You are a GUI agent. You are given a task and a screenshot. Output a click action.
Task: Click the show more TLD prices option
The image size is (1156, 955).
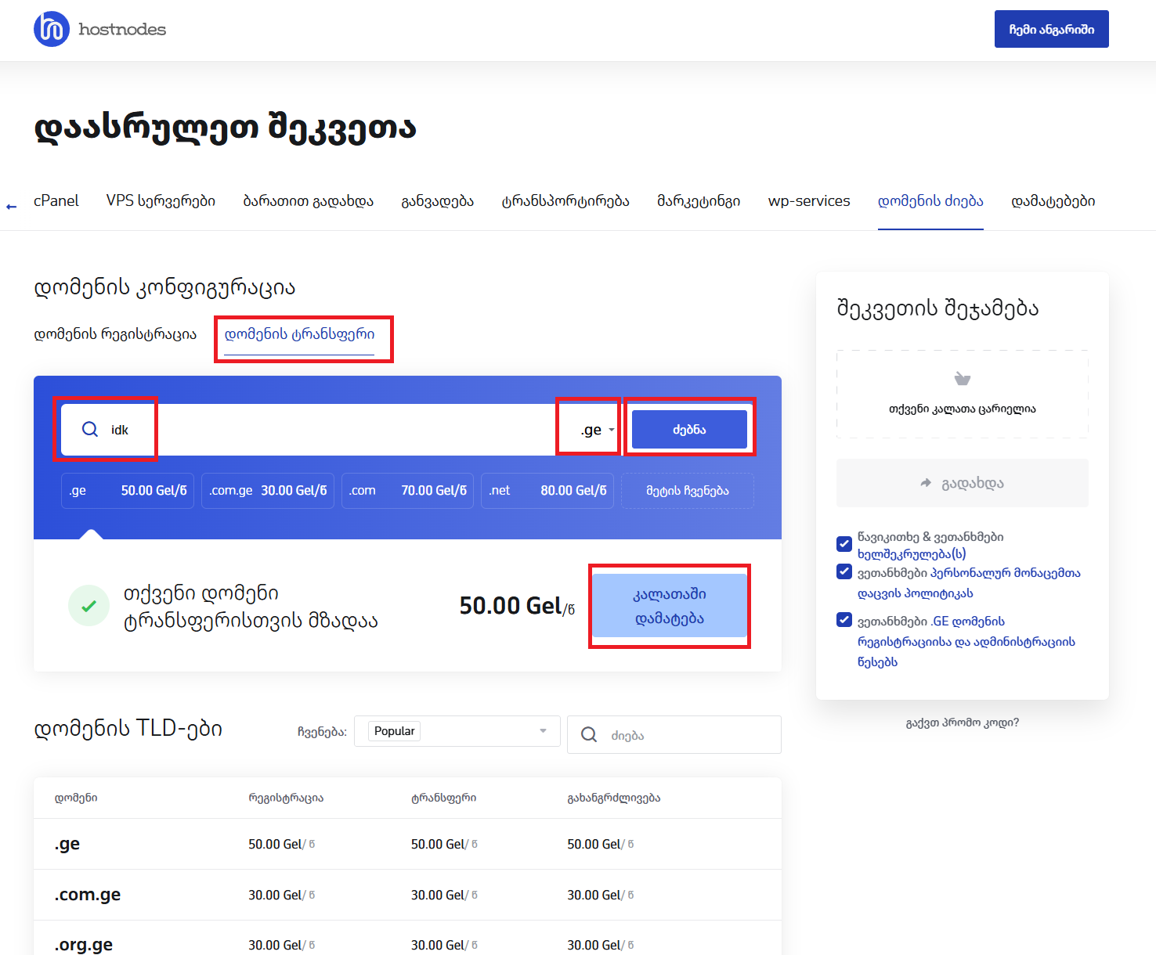click(687, 491)
